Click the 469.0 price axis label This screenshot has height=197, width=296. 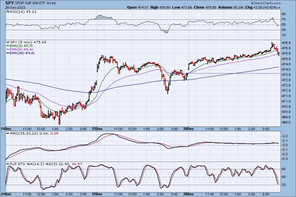click(x=286, y=122)
